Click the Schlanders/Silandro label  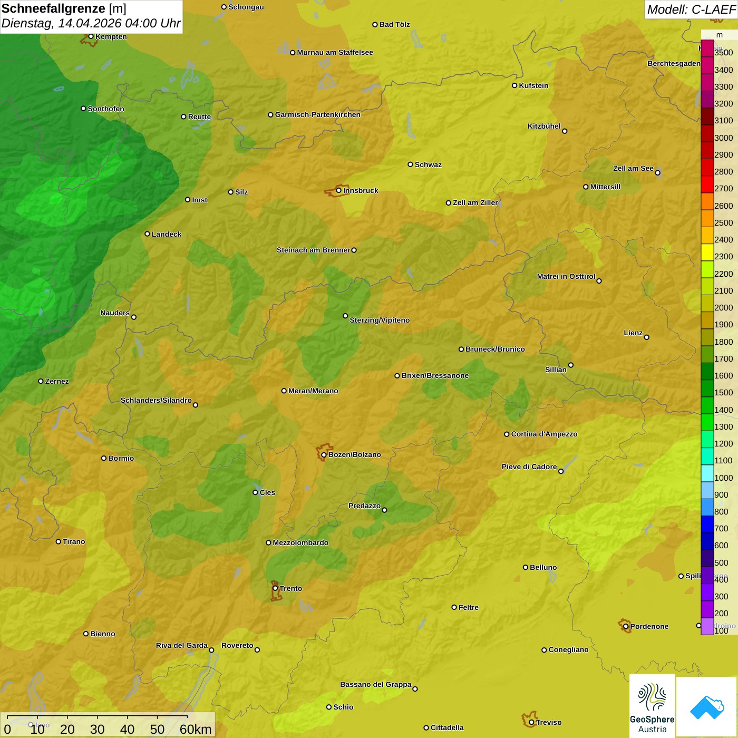[156, 400]
